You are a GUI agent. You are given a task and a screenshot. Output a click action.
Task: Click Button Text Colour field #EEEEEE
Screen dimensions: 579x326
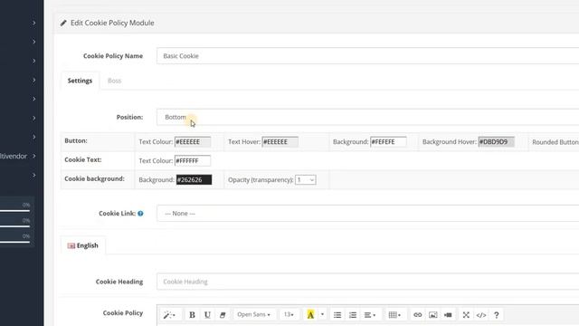pyautogui.click(x=193, y=141)
